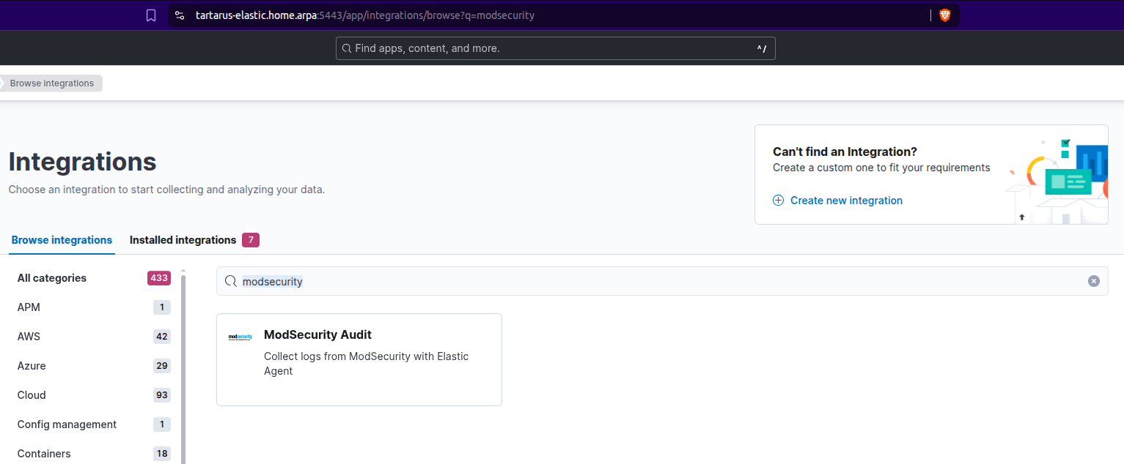The width and height of the screenshot is (1124, 464).
Task: Select the Browse integrations tab
Action: pos(62,240)
